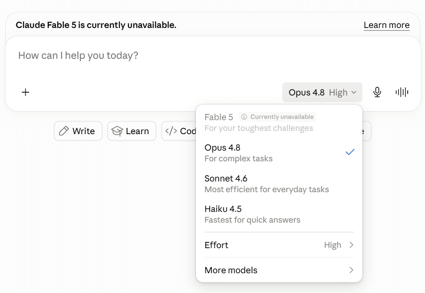Choose Opus 4.8 from model list

[279, 153]
